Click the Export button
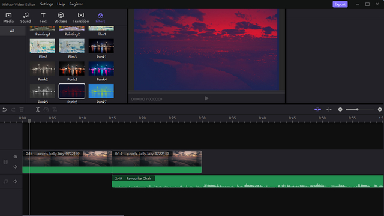 [340, 4]
